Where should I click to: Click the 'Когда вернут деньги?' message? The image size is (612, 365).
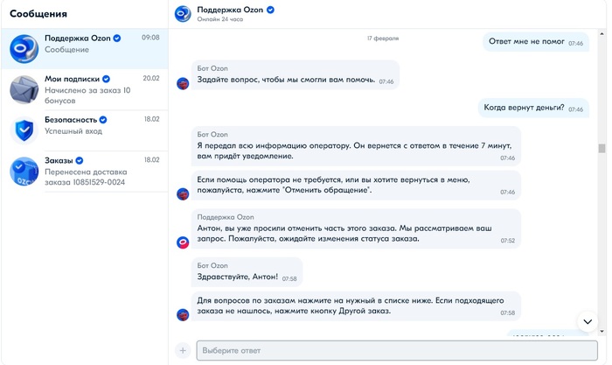click(x=533, y=108)
